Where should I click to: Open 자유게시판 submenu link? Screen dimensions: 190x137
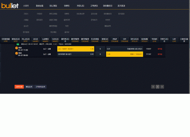coord(80,14)
